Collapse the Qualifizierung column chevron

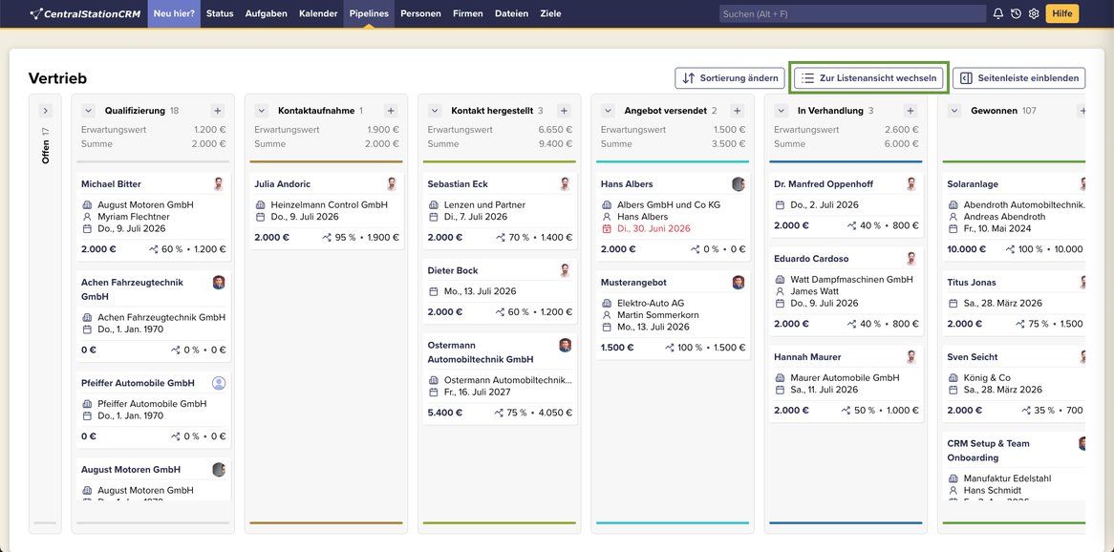point(88,111)
